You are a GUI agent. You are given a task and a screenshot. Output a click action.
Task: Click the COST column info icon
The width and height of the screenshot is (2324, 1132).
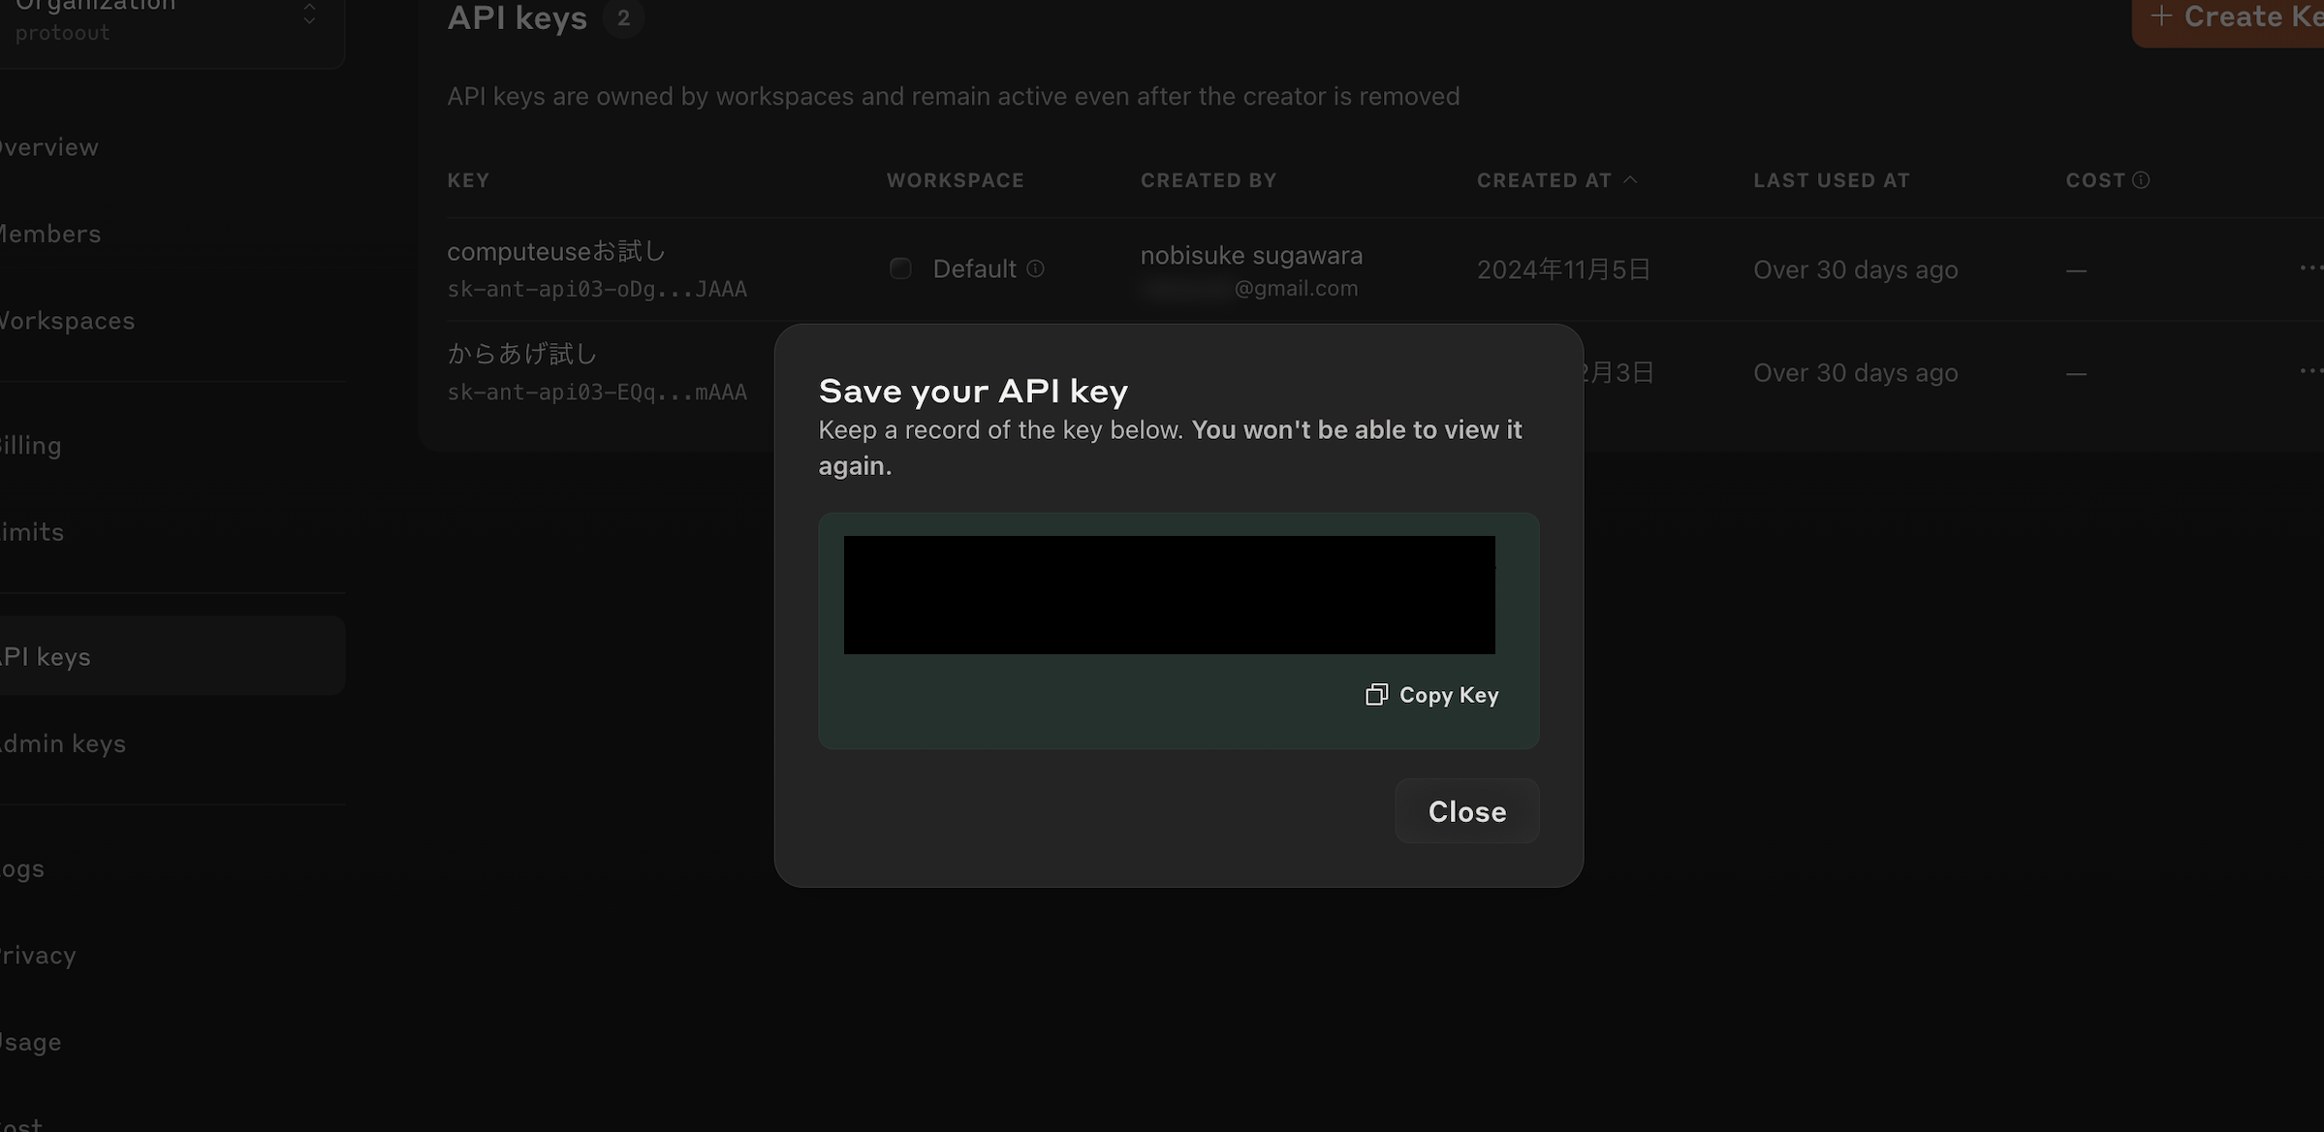click(2141, 180)
